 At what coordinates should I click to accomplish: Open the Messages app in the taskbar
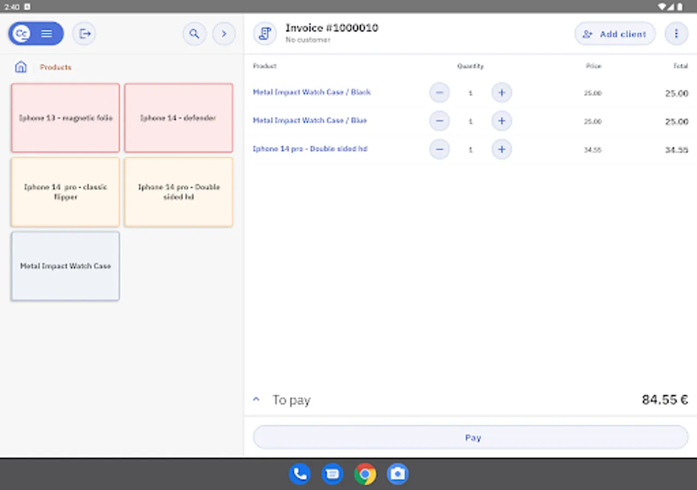[x=332, y=474]
